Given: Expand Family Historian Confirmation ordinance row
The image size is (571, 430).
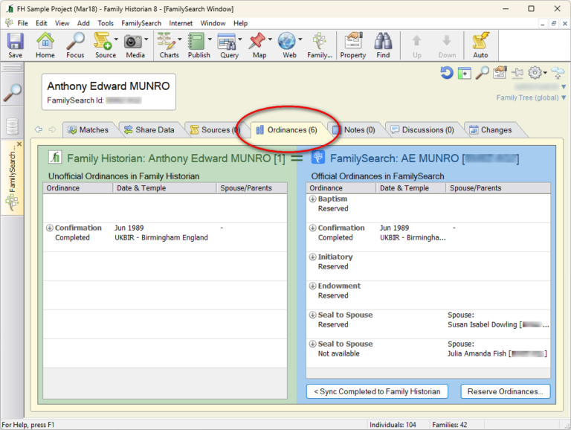Looking at the screenshot, I should pos(50,228).
